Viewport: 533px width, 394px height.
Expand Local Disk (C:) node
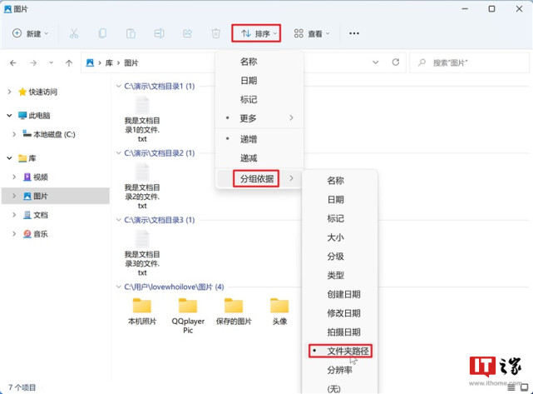[14, 134]
